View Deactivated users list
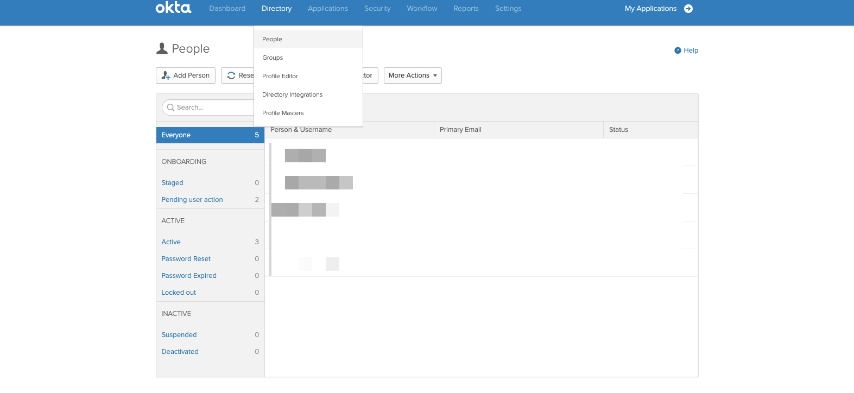Screen dimensions: 854x393 click(x=180, y=352)
